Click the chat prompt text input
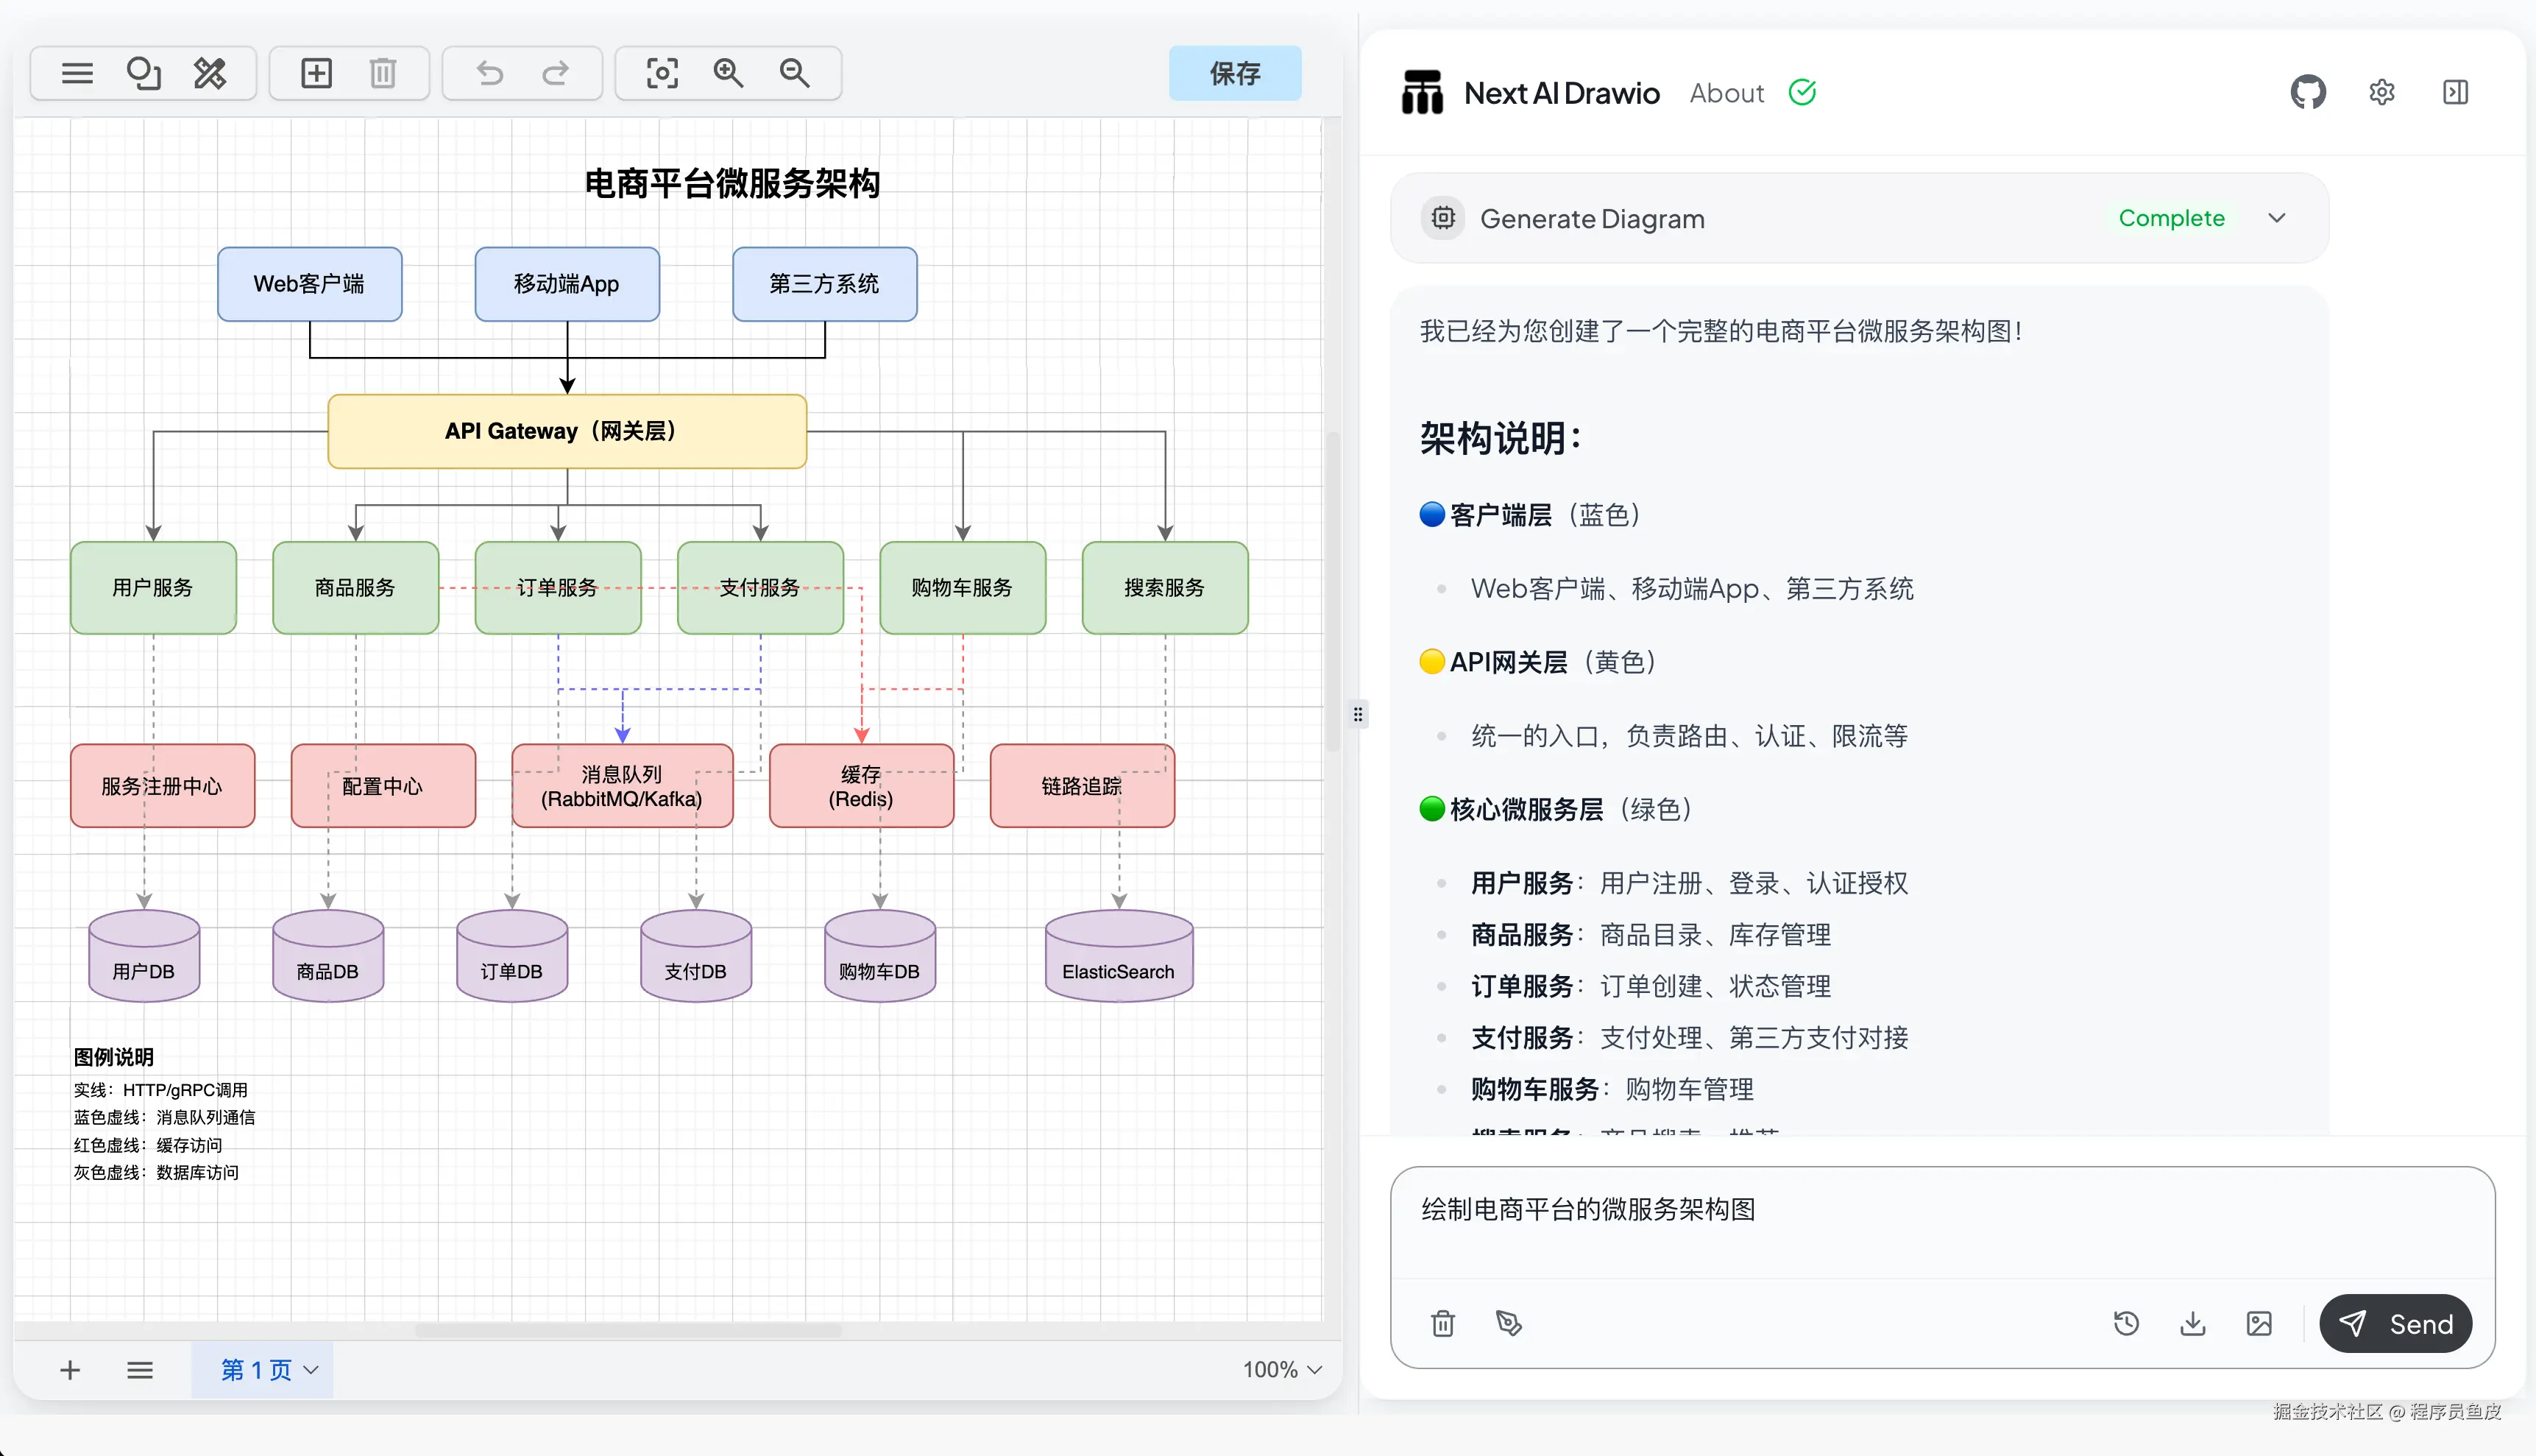 (x=1939, y=1225)
